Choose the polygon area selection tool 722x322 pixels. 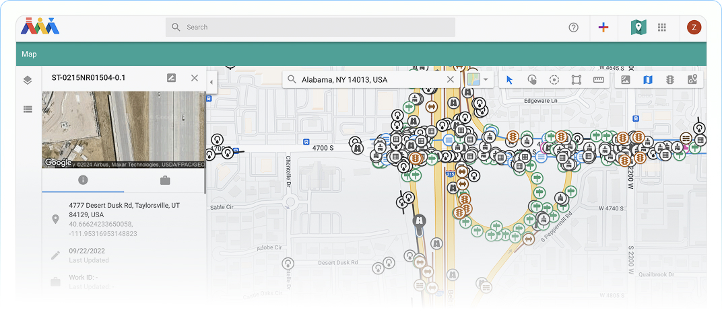click(576, 79)
